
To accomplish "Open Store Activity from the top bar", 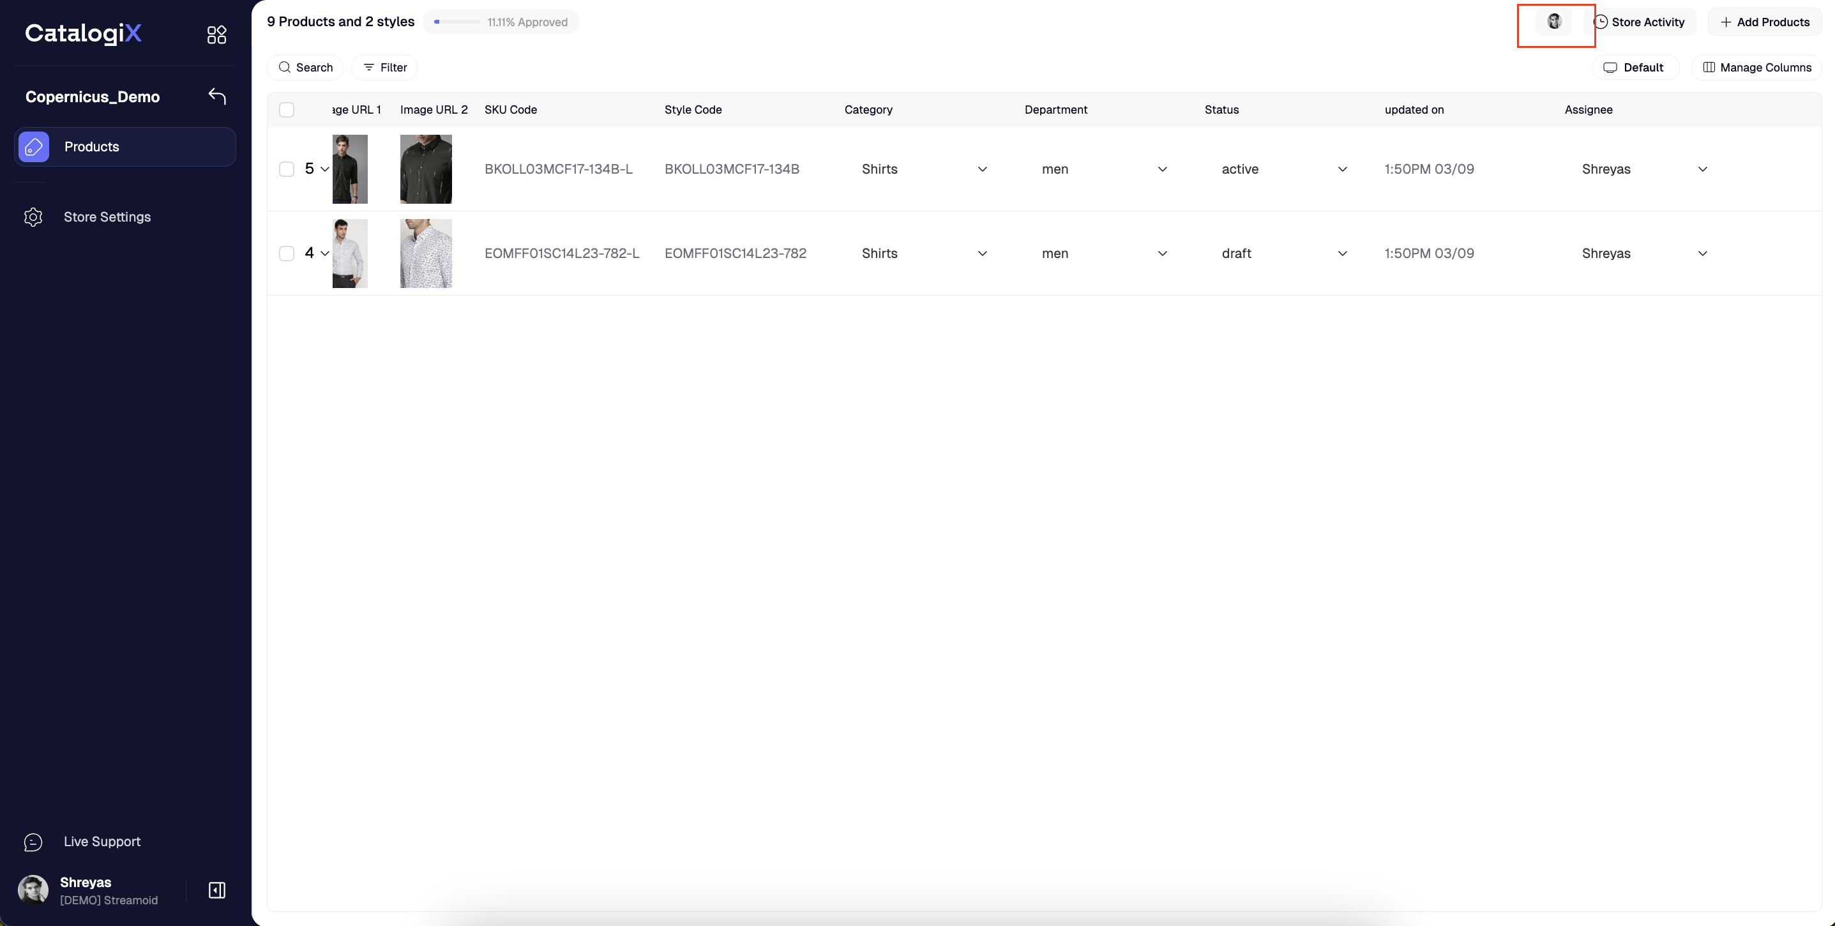I will coord(1639,22).
